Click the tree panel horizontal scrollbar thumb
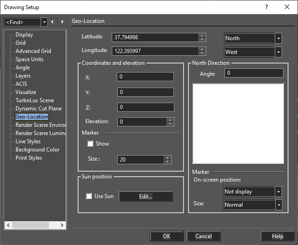 (31, 225)
